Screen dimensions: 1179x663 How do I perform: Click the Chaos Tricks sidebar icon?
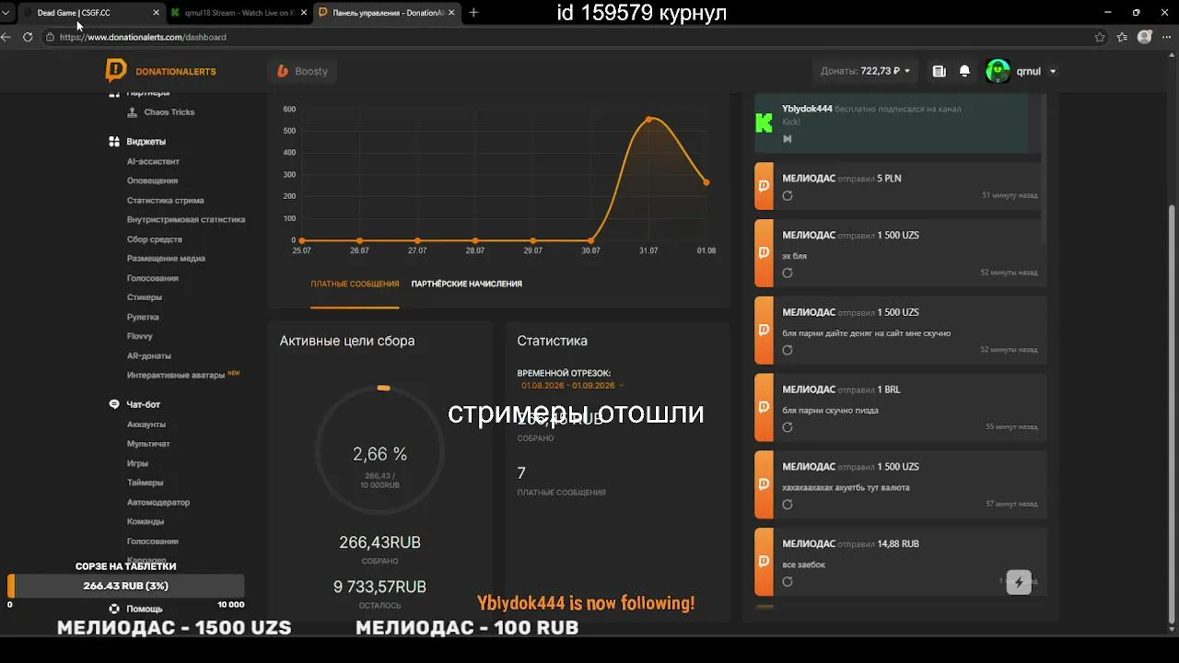pos(134,112)
